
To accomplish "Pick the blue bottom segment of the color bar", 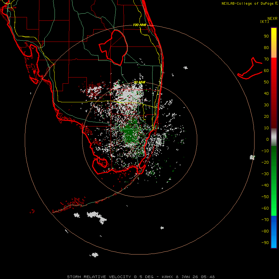I will click(x=274, y=232).
